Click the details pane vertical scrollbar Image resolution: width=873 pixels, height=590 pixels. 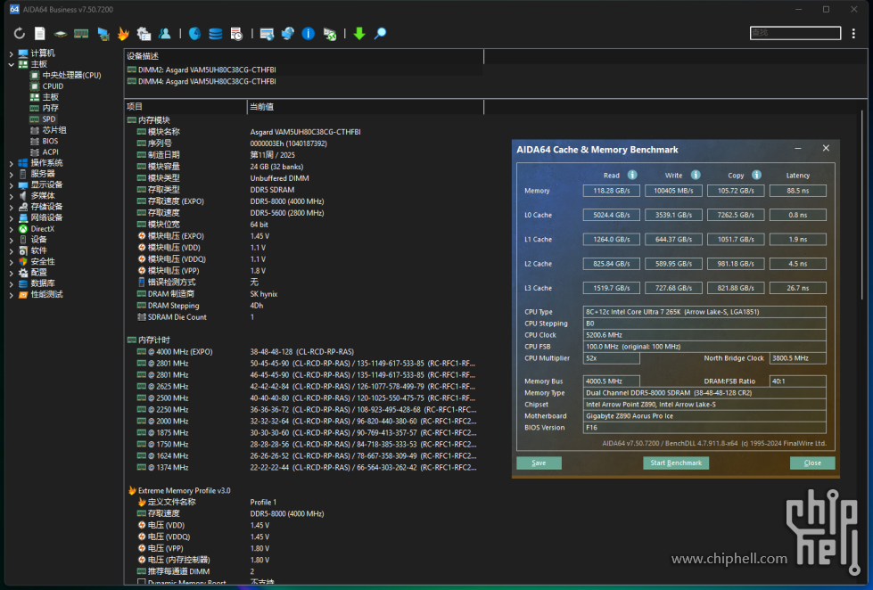point(862,206)
